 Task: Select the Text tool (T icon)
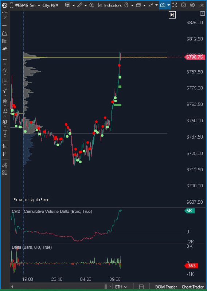[5, 132]
